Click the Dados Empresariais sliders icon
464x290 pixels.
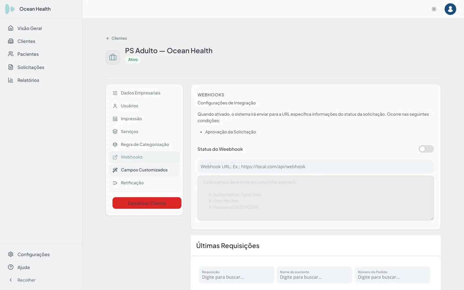click(x=115, y=93)
